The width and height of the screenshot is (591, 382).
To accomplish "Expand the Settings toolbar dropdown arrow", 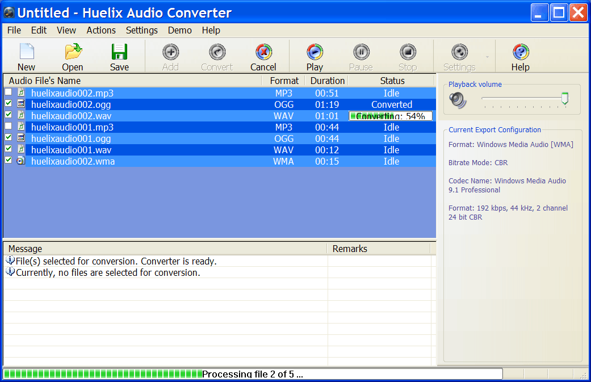I will click(x=487, y=57).
